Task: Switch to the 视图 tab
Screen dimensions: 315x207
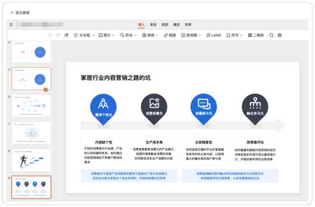Action: [x=165, y=24]
